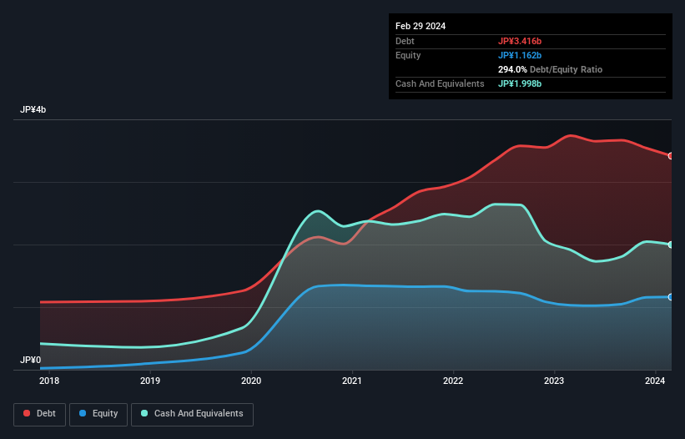The image size is (685, 439).
Task: Click the 2021 x-axis label
Action: click(x=351, y=381)
